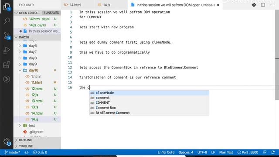Open 14.html in day10 folder tree
This screenshot has width=279, height=157.
(37, 113)
